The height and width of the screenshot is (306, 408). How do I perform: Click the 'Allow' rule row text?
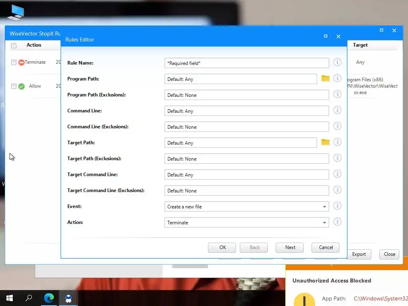(35, 86)
